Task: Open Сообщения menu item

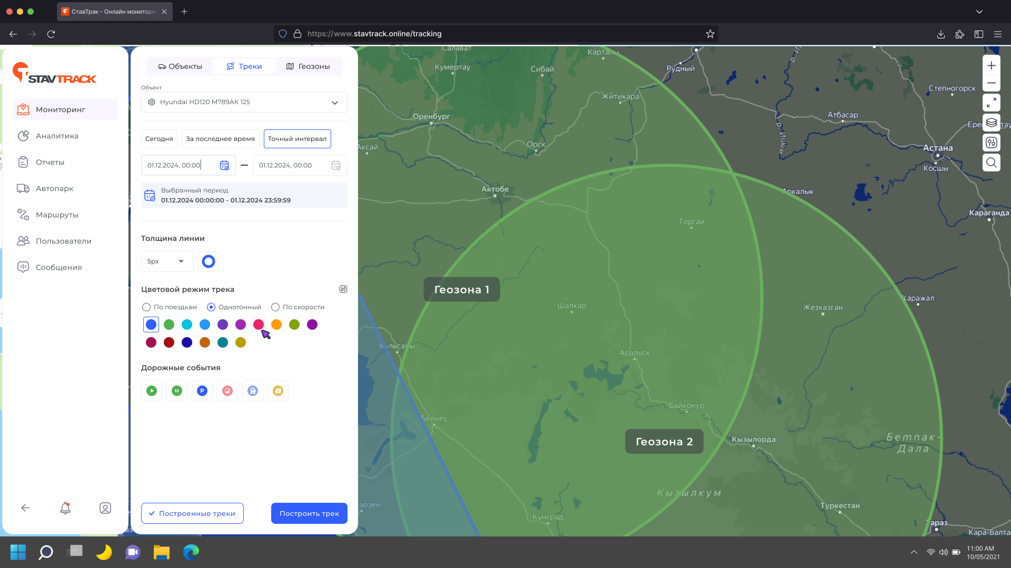Action: 65,267
